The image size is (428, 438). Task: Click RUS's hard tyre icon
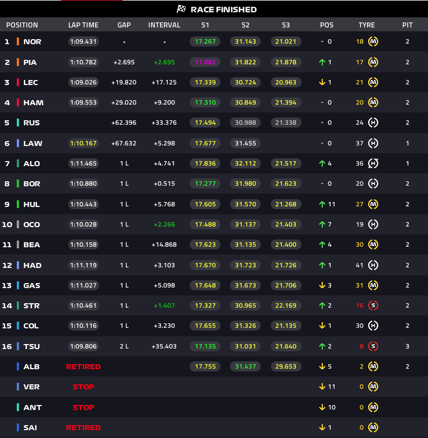click(x=373, y=123)
